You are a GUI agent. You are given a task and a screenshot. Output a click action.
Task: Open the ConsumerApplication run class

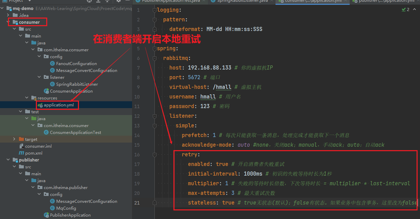[71, 91]
